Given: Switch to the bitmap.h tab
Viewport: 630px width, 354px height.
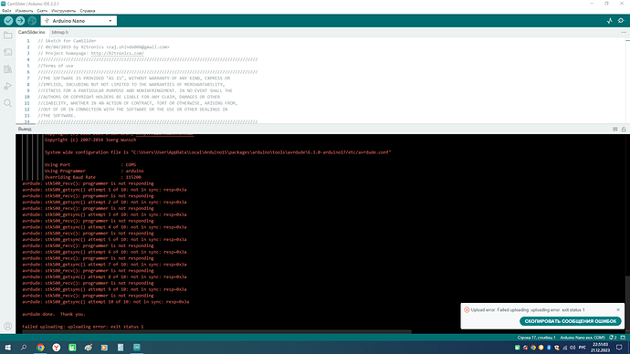Looking at the screenshot, I should (60, 32).
